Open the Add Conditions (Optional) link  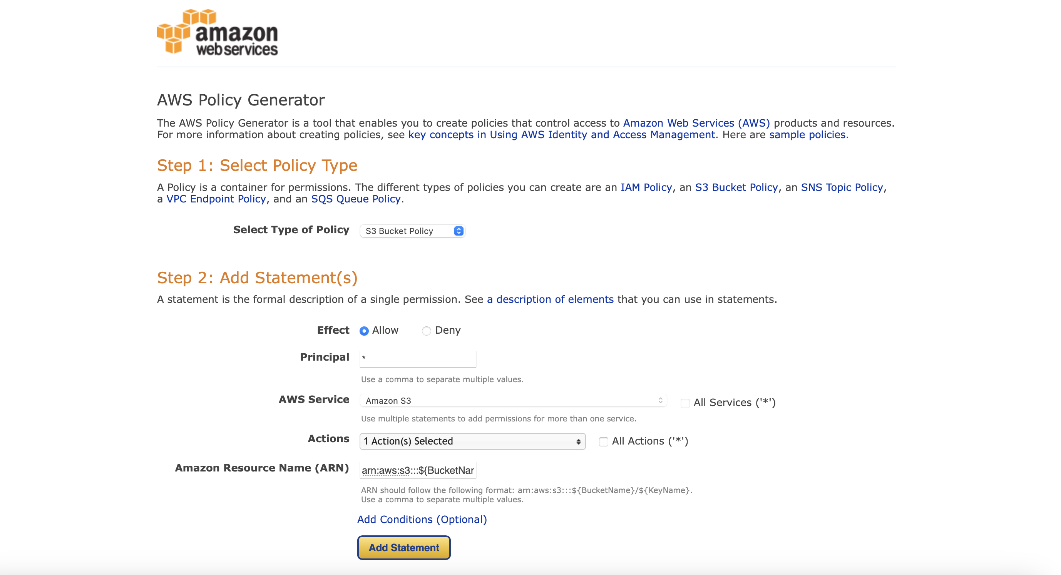point(422,520)
